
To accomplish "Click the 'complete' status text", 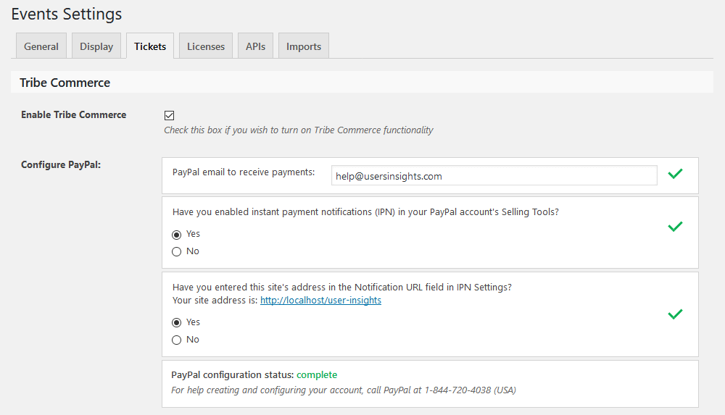I will pos(317,374).
